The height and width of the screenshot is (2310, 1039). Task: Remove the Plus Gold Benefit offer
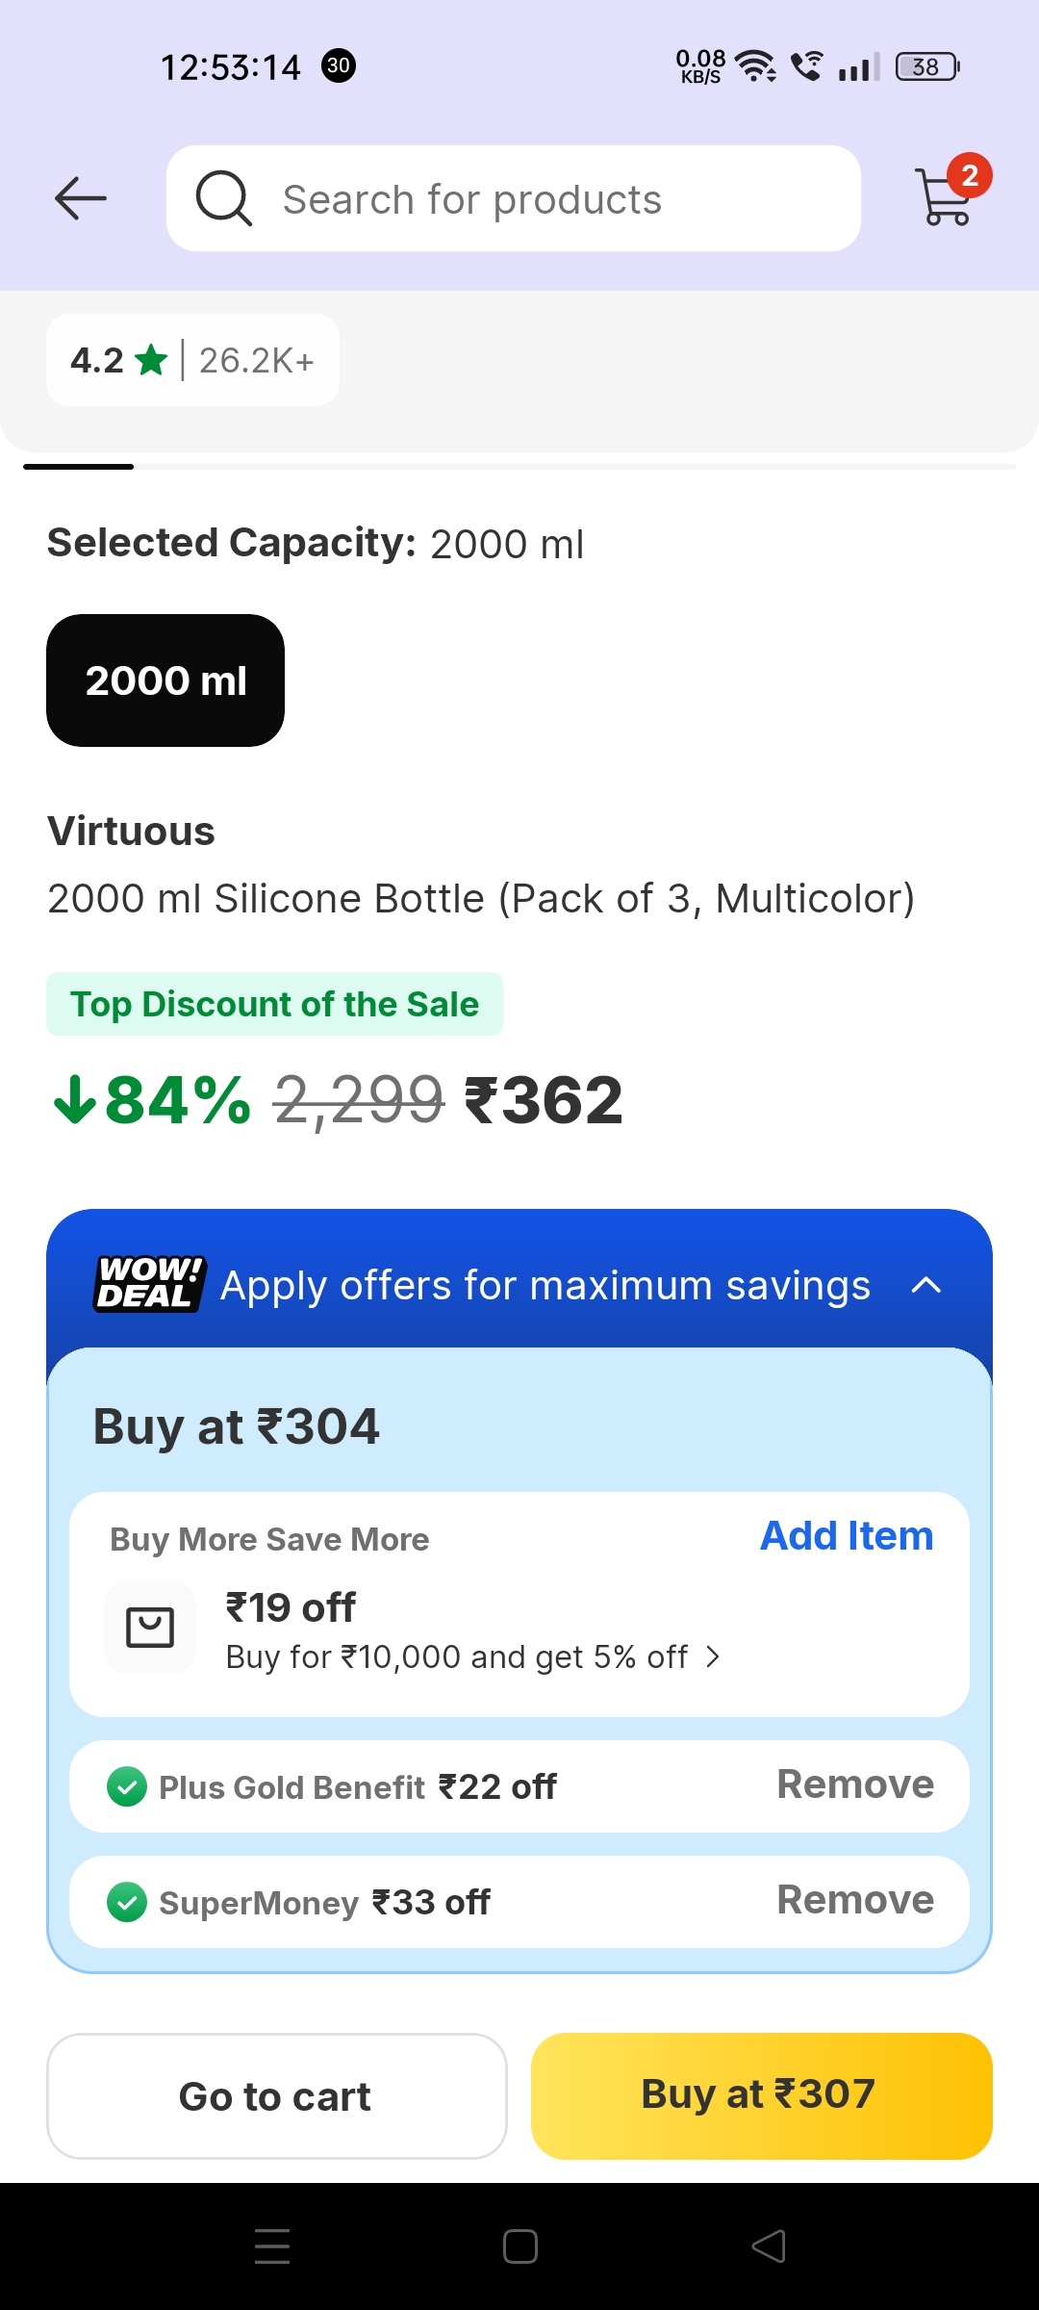(854, 1784)
